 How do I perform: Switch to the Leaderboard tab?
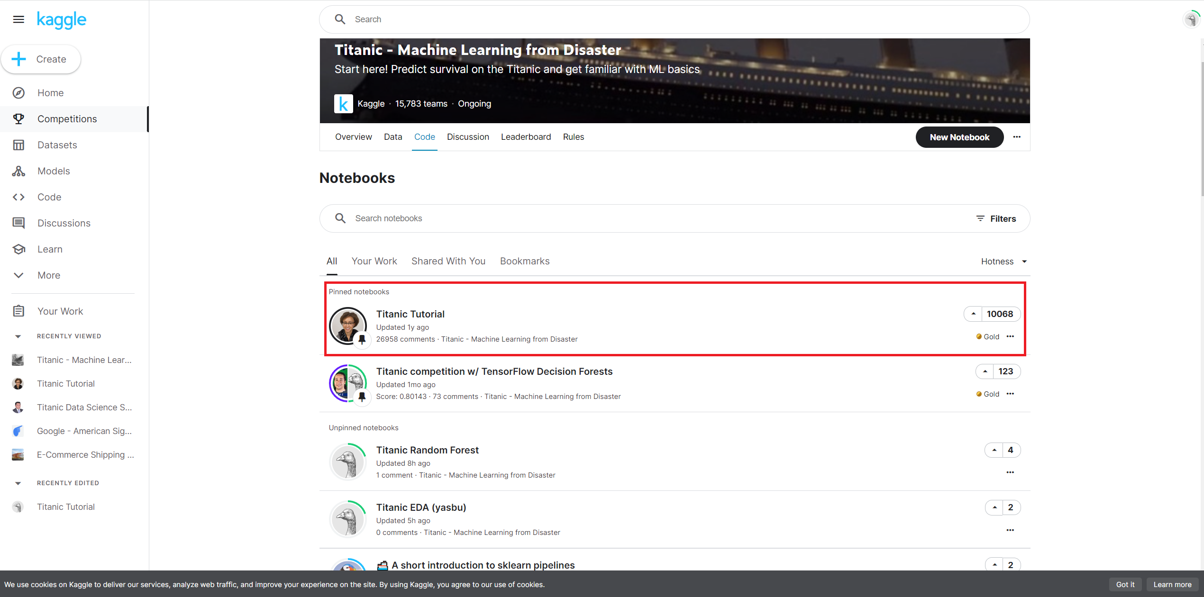point(526,137)
